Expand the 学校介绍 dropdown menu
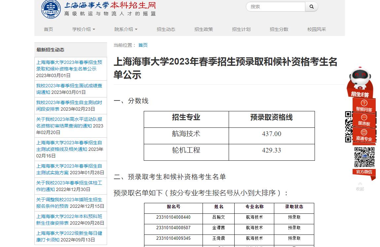The width and height of the screenshot is (380, 247). pos(84,29)
